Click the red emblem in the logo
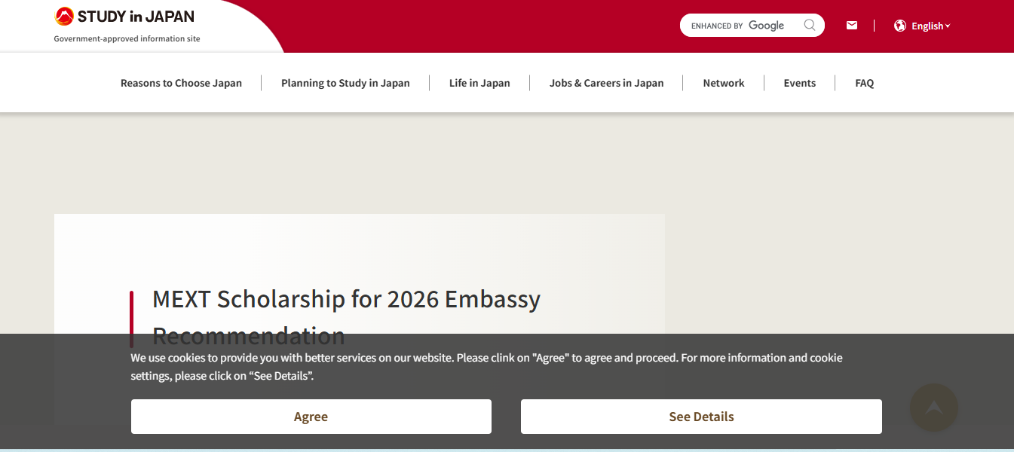This screenshot has height=452, width=1014. pos(63,14)
